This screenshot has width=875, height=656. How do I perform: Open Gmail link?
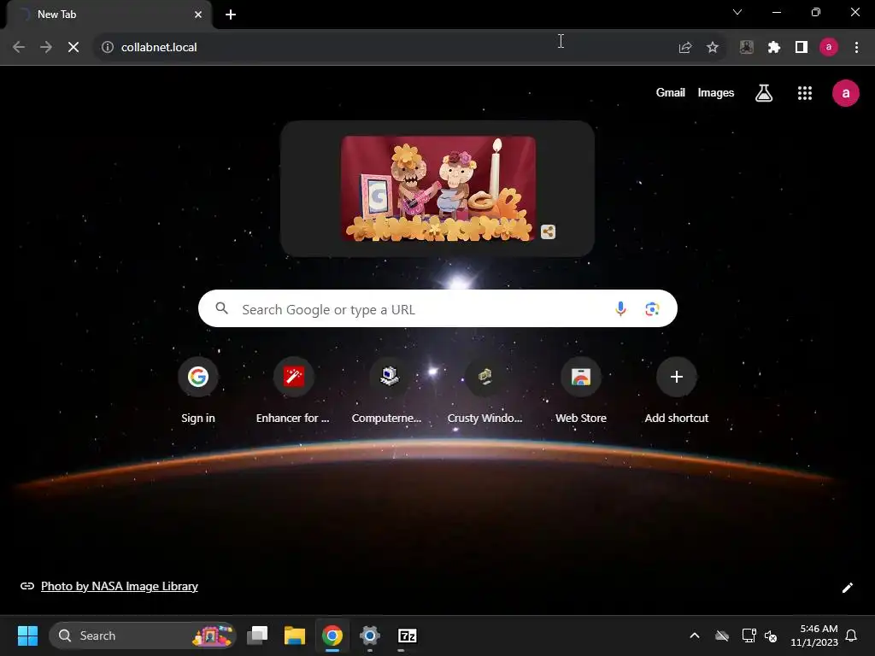pos(670,92)
